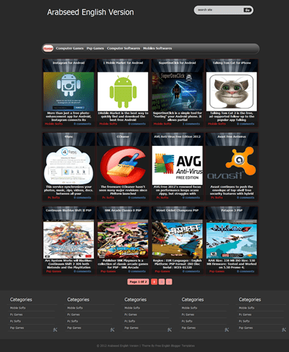
Task: Click the AVG Anti Virus Free Edition 2012 title
Action: point(178,136)
